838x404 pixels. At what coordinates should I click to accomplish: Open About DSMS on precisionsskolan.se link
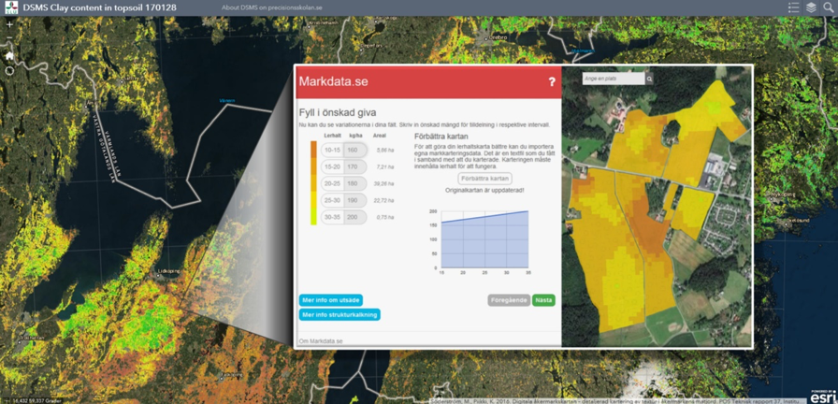[271, 8]
